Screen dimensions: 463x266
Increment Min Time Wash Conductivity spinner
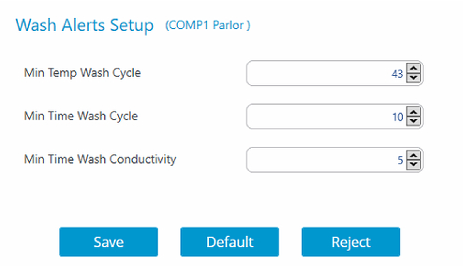(414, 156)
